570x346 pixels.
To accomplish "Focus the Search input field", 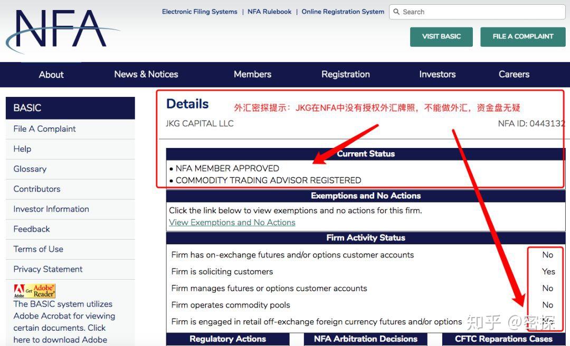I will point(477,12).
